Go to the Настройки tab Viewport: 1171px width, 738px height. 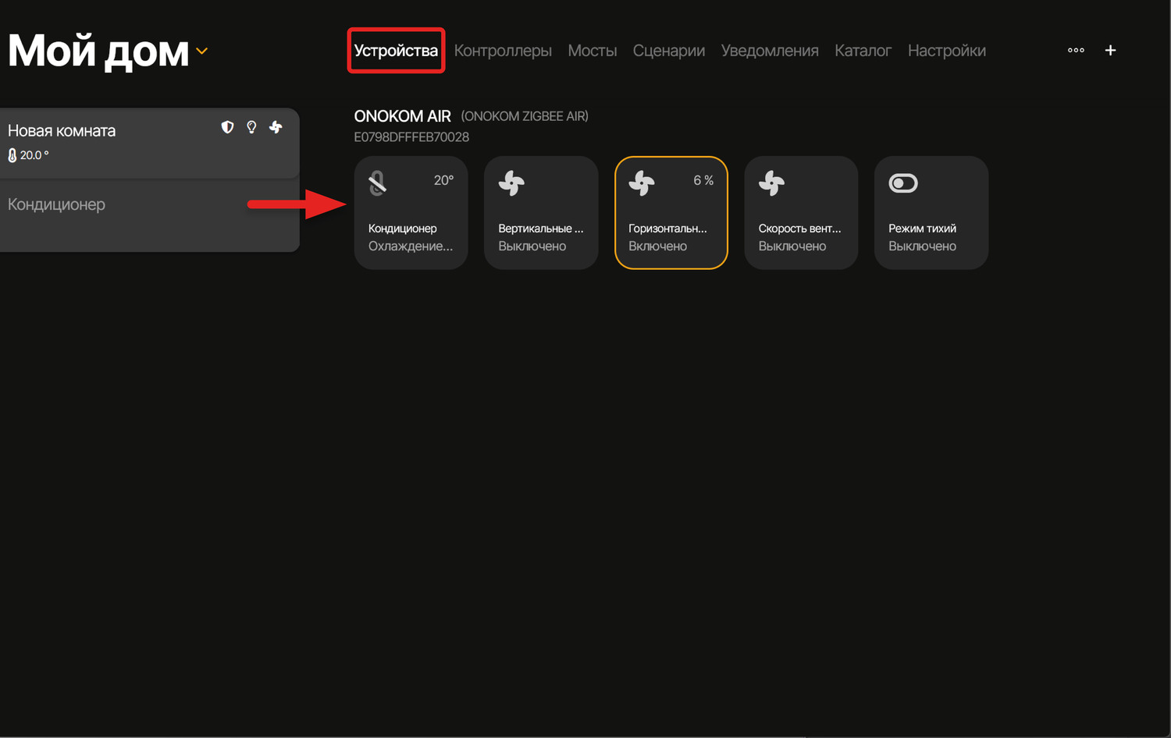pyautogui.click(x=946, y=51)
